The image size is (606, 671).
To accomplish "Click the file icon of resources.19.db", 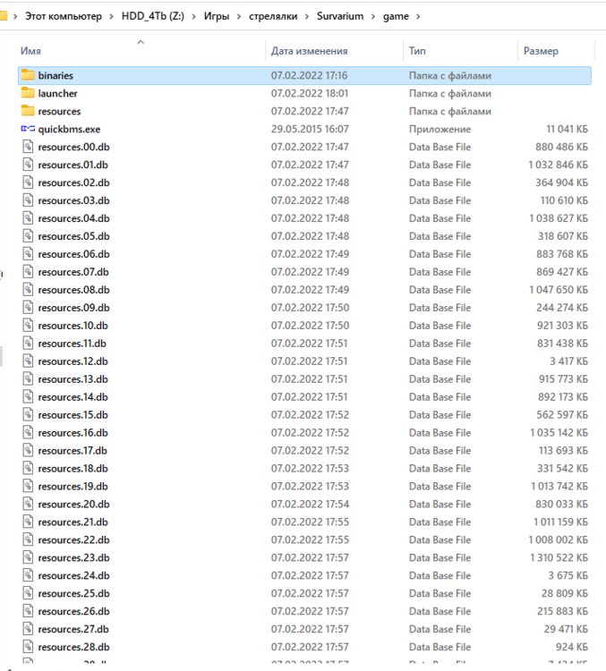I will tap(28, 486).
